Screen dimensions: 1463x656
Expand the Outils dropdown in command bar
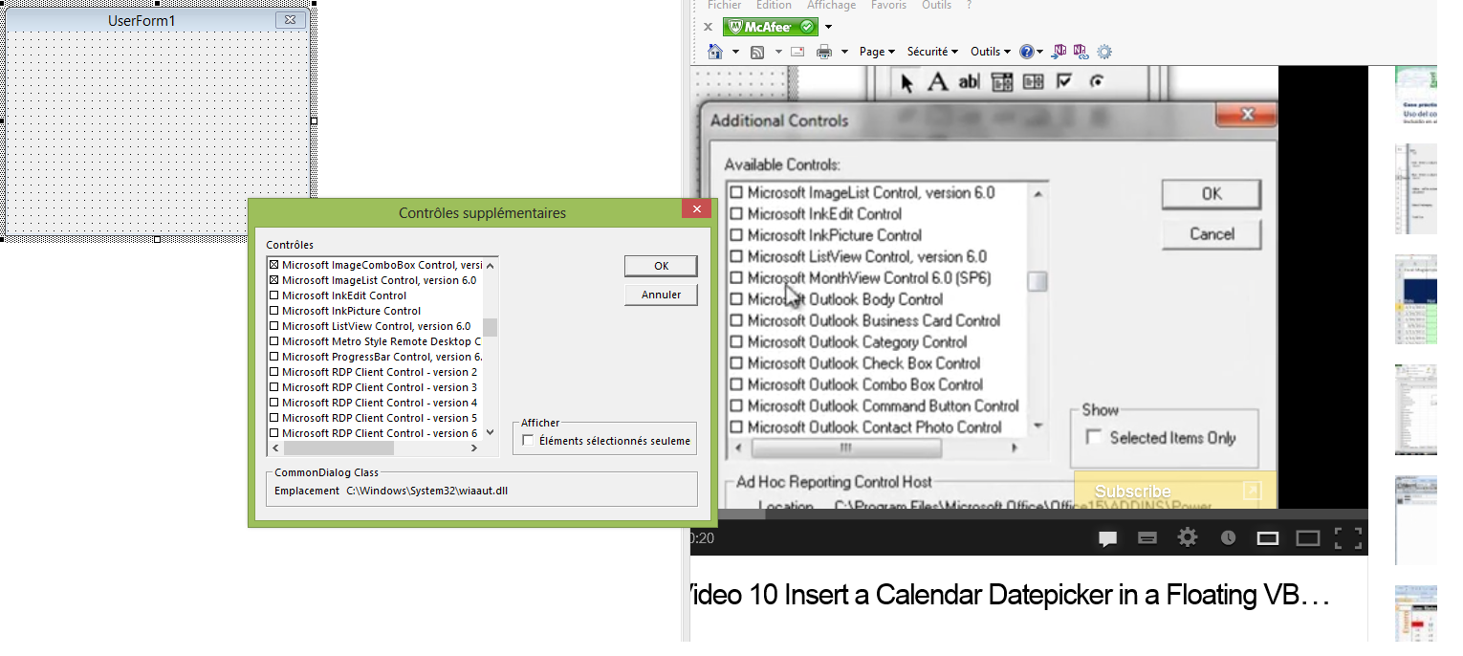(x=991, y=52)
